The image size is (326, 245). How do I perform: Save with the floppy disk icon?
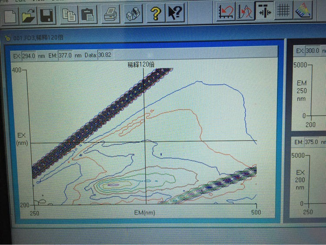47,15
